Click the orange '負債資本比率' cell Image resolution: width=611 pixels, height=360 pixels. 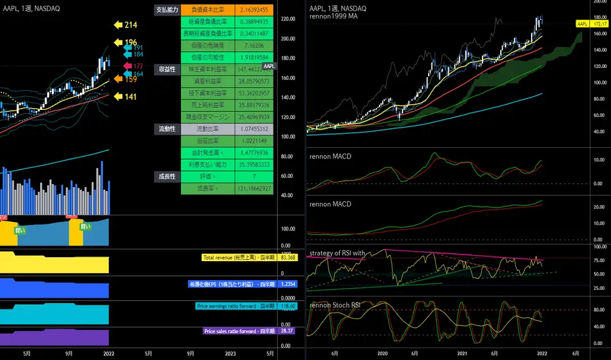coord(208,10)
